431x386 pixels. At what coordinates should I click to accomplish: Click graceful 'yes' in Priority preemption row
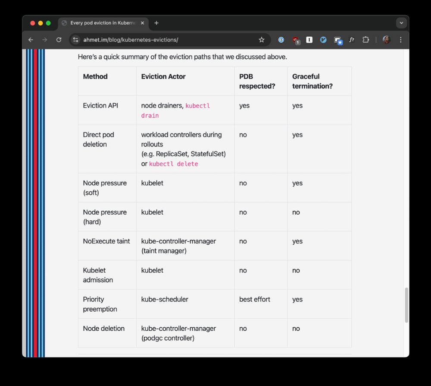[x=297, y=300]
